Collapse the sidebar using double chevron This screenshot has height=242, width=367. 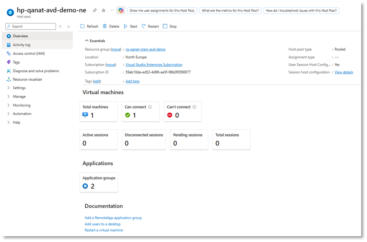68,26
